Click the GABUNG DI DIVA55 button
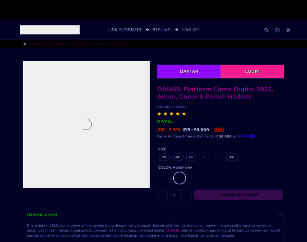 tap(238, 195)
